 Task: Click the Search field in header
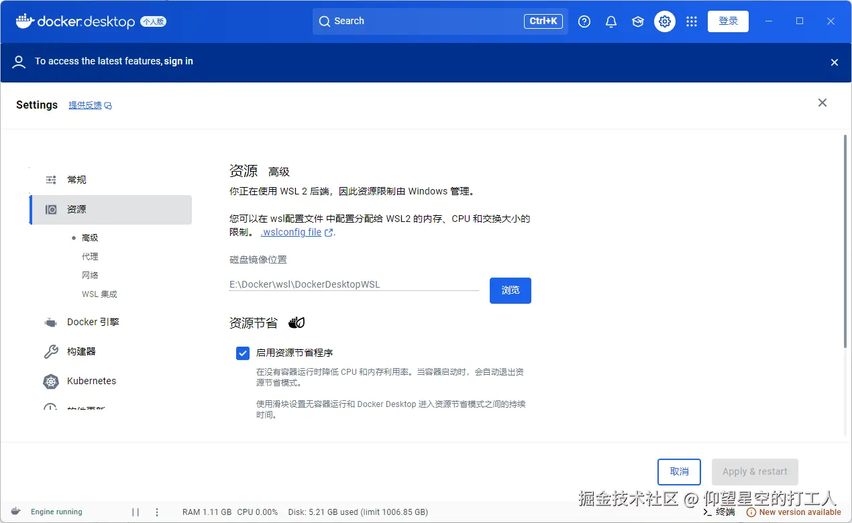tap(440, 21)
